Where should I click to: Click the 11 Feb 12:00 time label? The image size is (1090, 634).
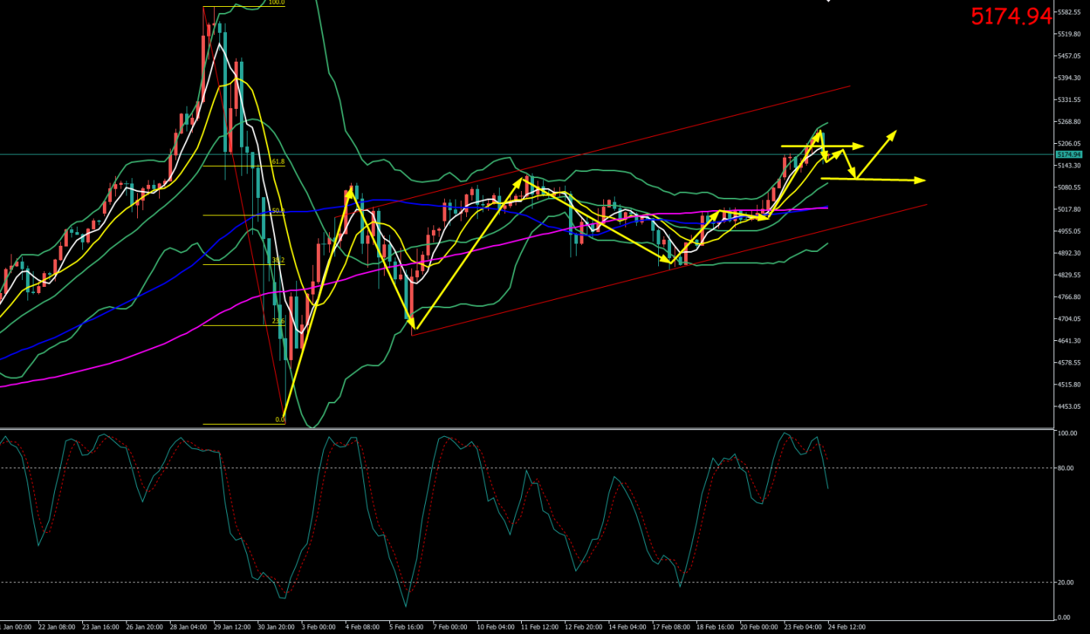coord(539,627)
